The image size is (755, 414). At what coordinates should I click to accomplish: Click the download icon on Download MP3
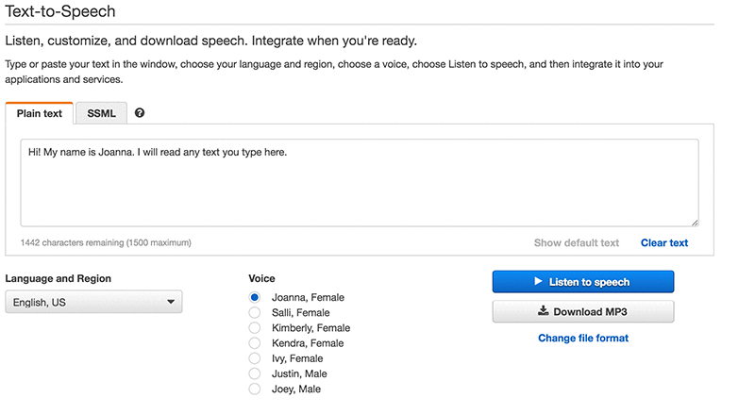pos(543,311)
